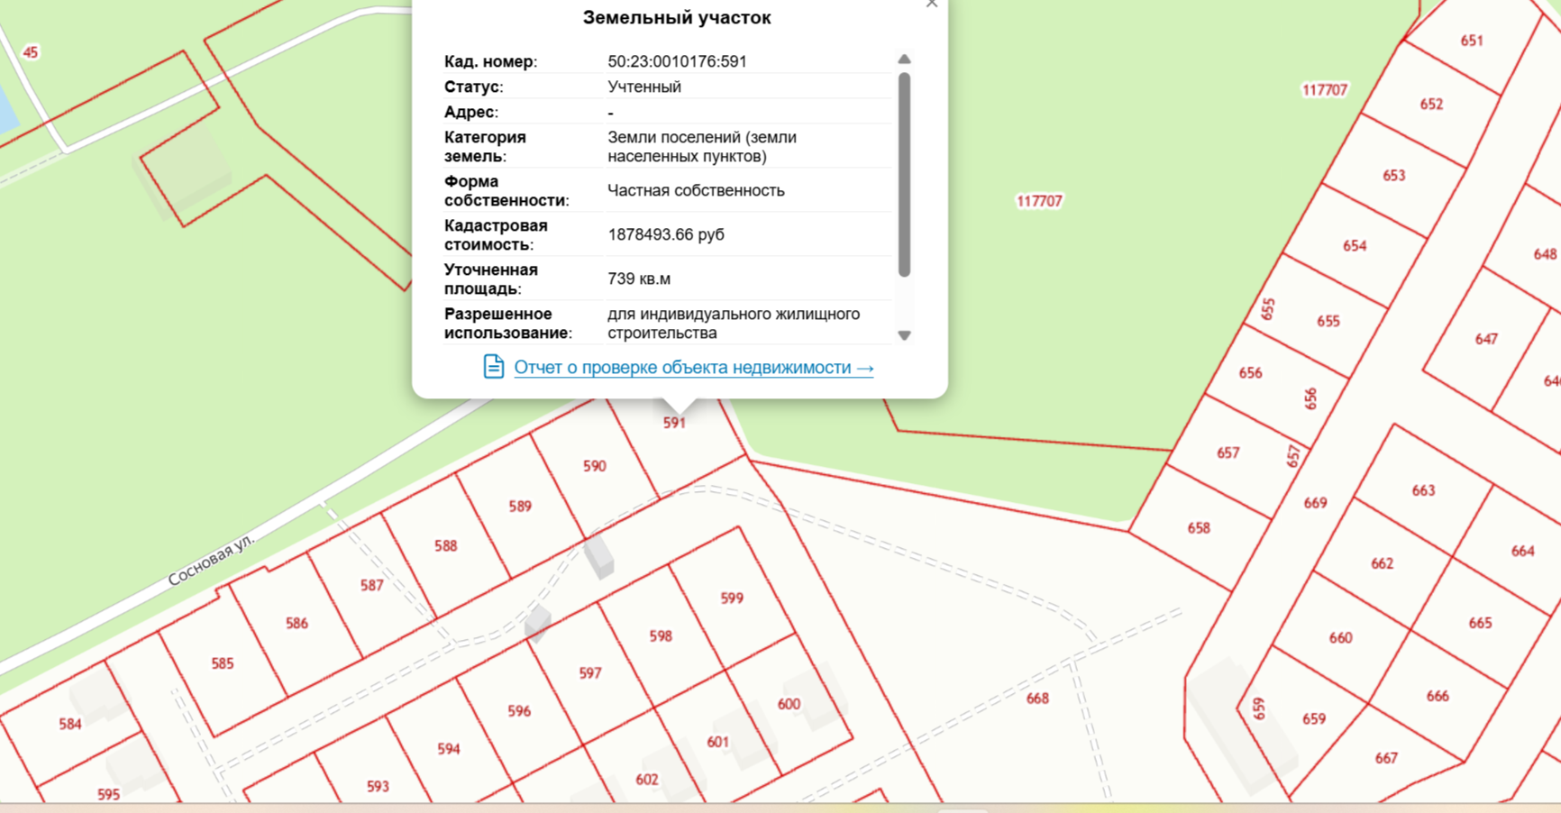Viewport: 1561px width, 813px height.
Task: Select parcel 653 on the map
Action: coord(1394,176)
